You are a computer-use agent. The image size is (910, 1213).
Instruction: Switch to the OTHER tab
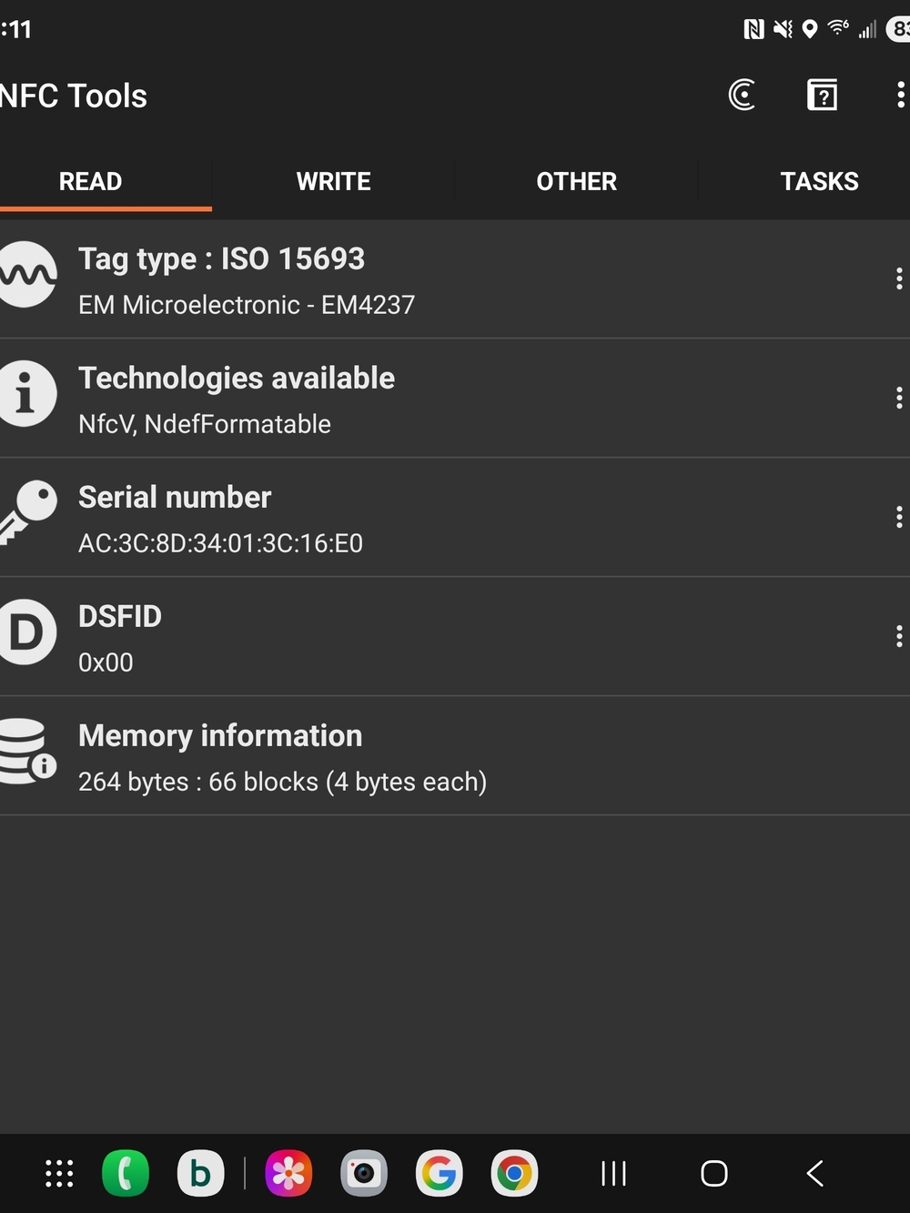576,182
